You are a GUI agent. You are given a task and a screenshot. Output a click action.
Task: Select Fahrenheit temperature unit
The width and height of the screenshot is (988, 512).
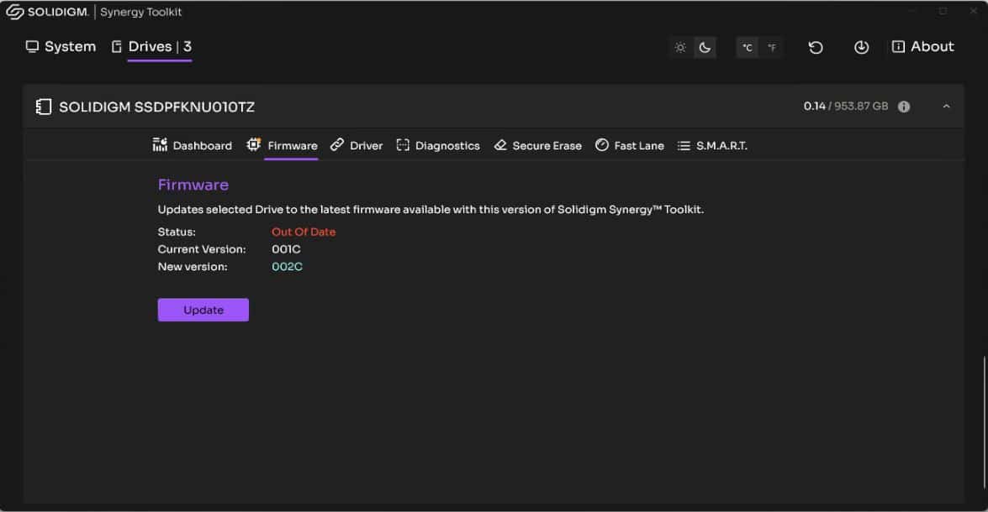tap(771, 47)
